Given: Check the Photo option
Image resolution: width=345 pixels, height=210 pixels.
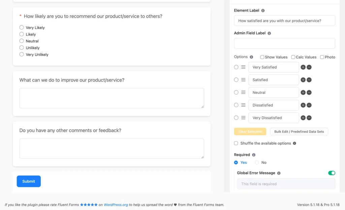Looking at the screenshot, I should point(322,57).
